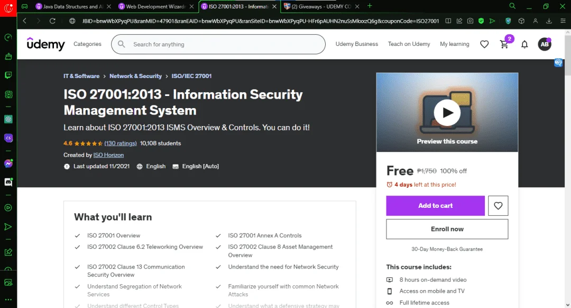Open the Udemy notifications bell
Viewport: 571px width, 308px height.
[524, 44]
